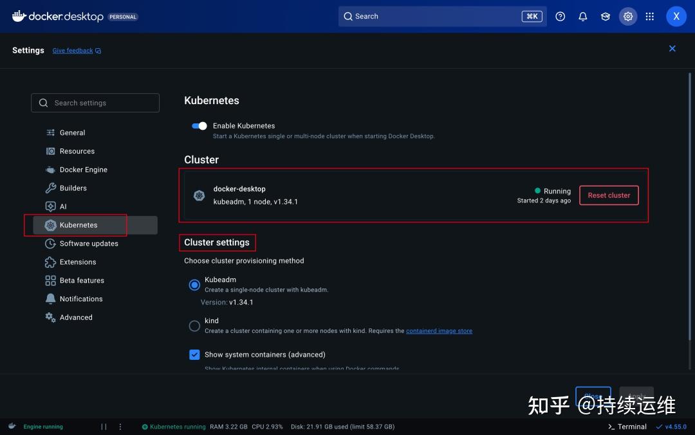This screenshot has height=435, width=695.
Task: Click the Search settings input field
Action: (95, 103)
